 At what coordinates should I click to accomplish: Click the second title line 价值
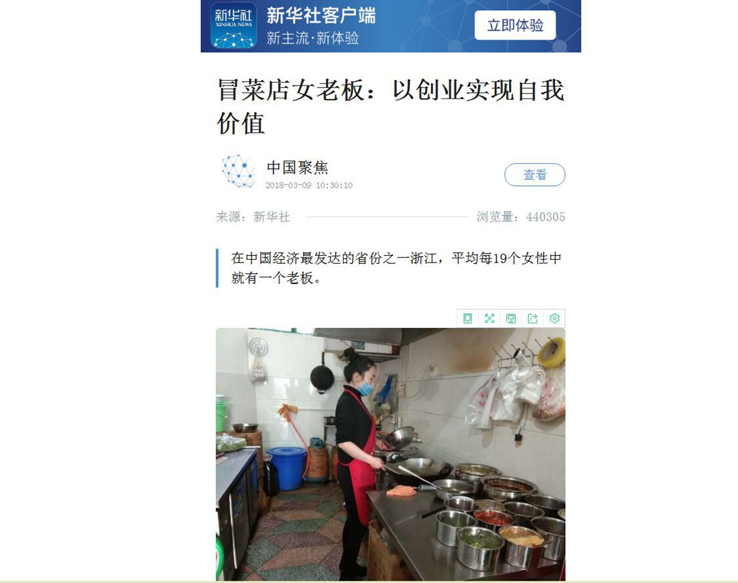click(241, 124)
